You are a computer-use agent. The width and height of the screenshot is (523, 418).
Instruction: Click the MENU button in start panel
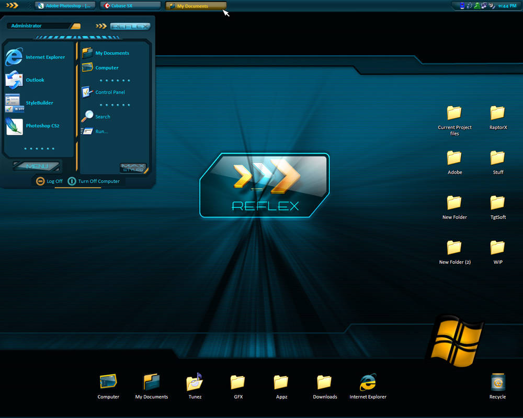pos(37,166)
